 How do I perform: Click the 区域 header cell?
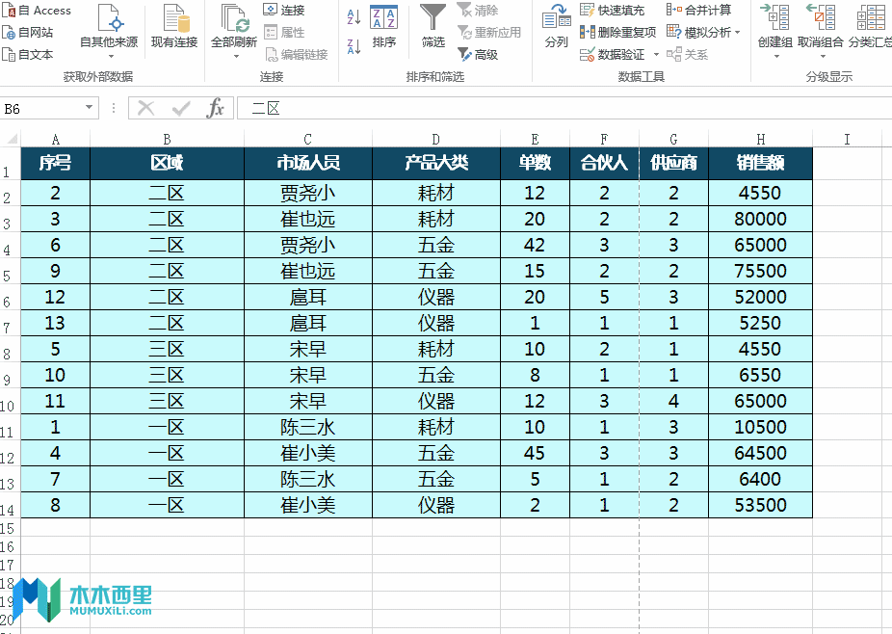(x=167, y=164)
